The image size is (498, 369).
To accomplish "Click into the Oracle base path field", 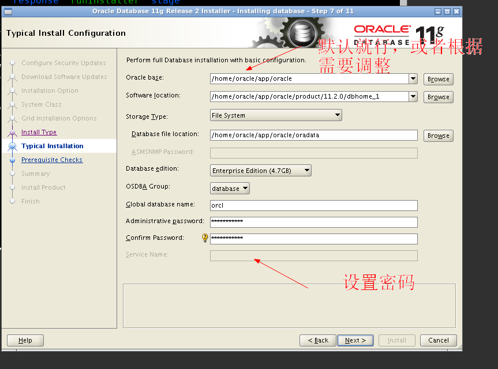I will pyautogui.click(x=309, y=78).
